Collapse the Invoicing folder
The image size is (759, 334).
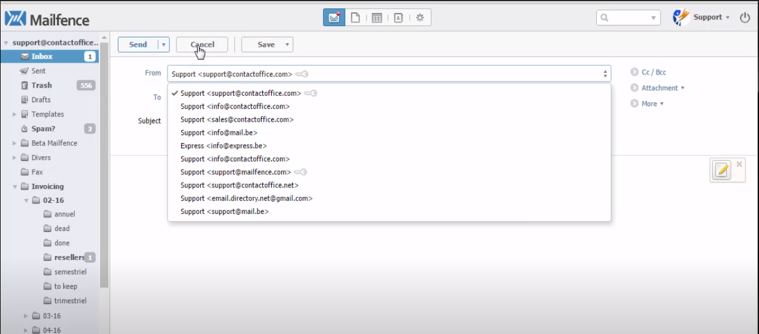point(14,187)
